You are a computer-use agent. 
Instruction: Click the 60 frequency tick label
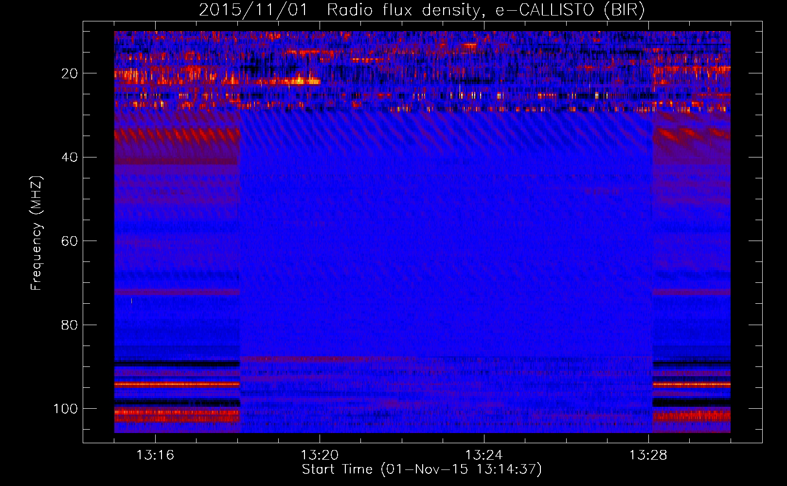70,241
